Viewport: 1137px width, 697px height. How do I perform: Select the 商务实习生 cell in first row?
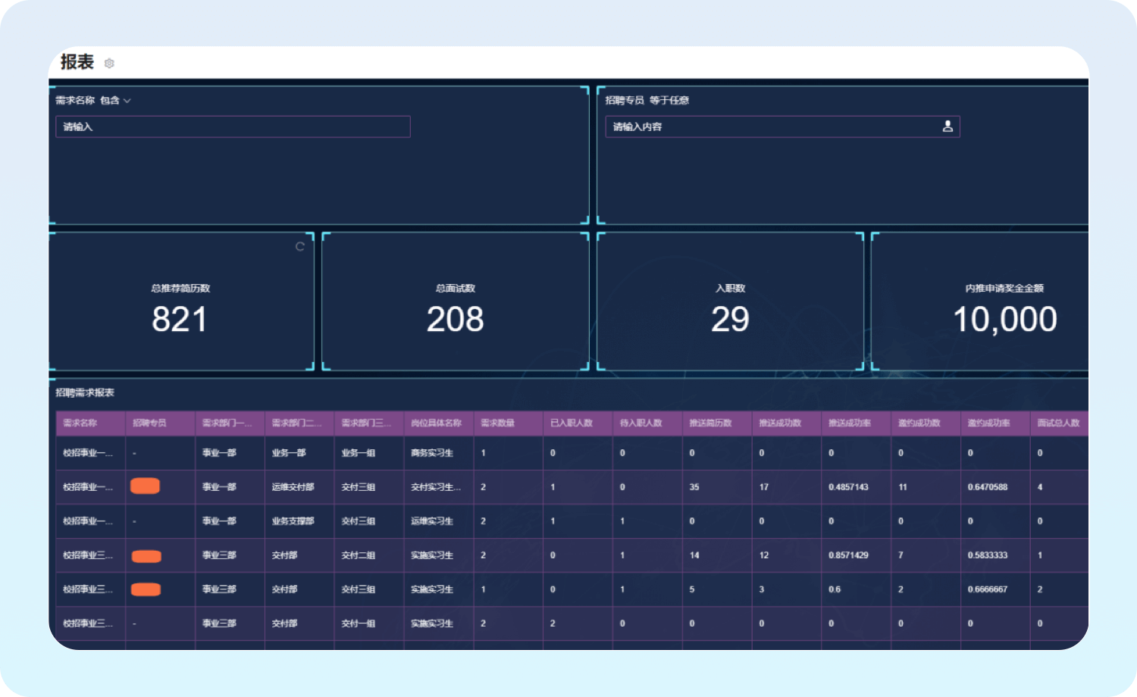click(432, 453)
